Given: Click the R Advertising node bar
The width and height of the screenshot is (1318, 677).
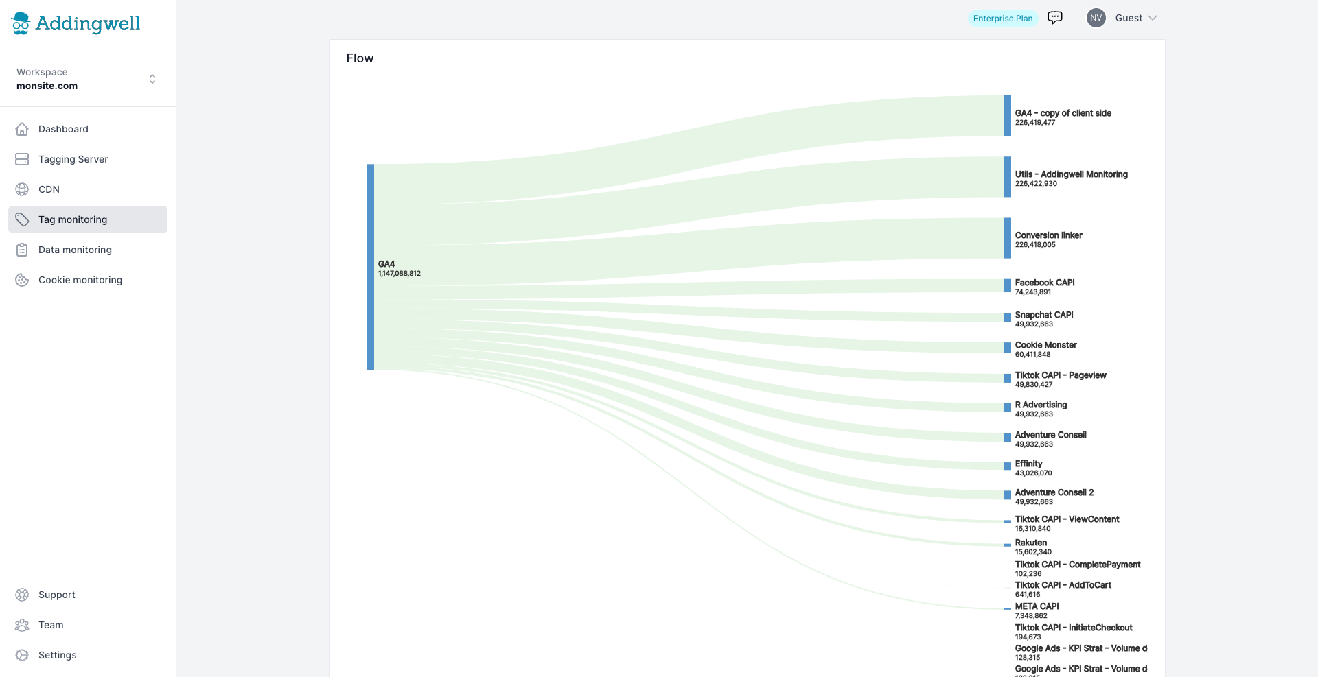Looking at the screenshot, I should click(1008, 407).
